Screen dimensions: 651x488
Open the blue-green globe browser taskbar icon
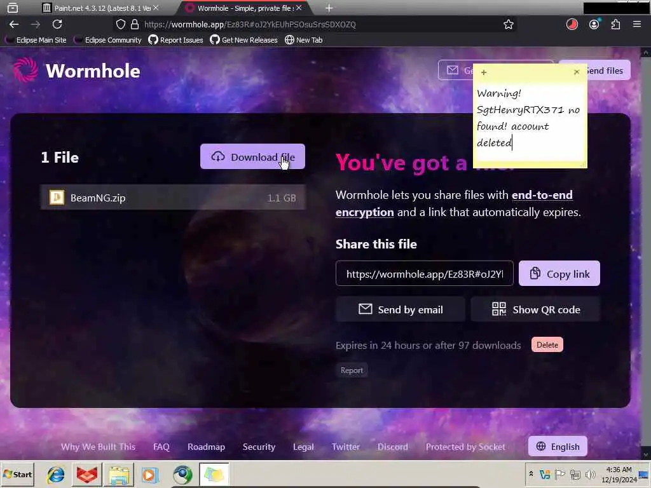point(182,474)
